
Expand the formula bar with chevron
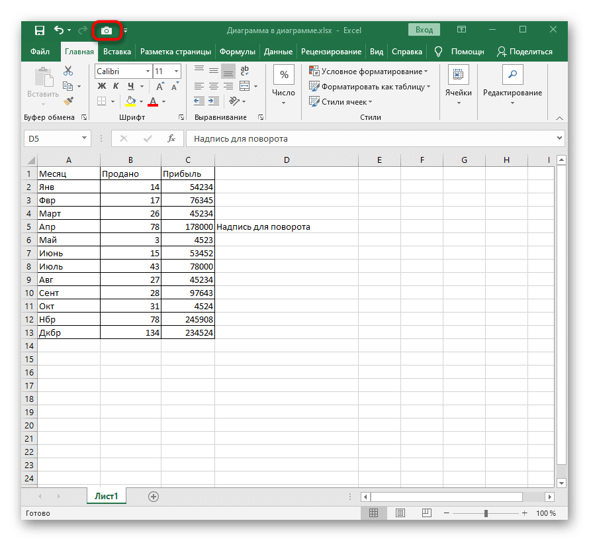tap(559, 138)
